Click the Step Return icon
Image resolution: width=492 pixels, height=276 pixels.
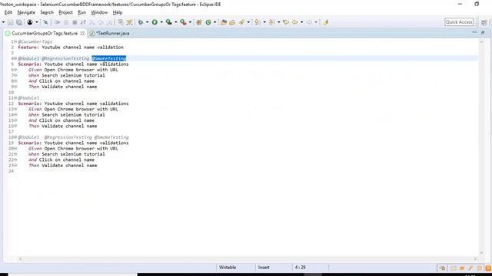(x=109, y=22)
